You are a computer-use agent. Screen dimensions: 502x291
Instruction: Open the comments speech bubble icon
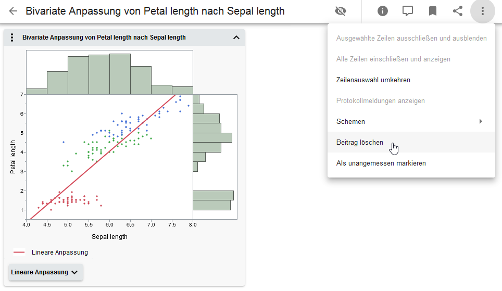tap(408, 11)
